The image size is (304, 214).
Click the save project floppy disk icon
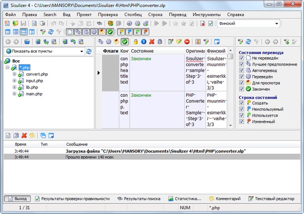point(23,23)
